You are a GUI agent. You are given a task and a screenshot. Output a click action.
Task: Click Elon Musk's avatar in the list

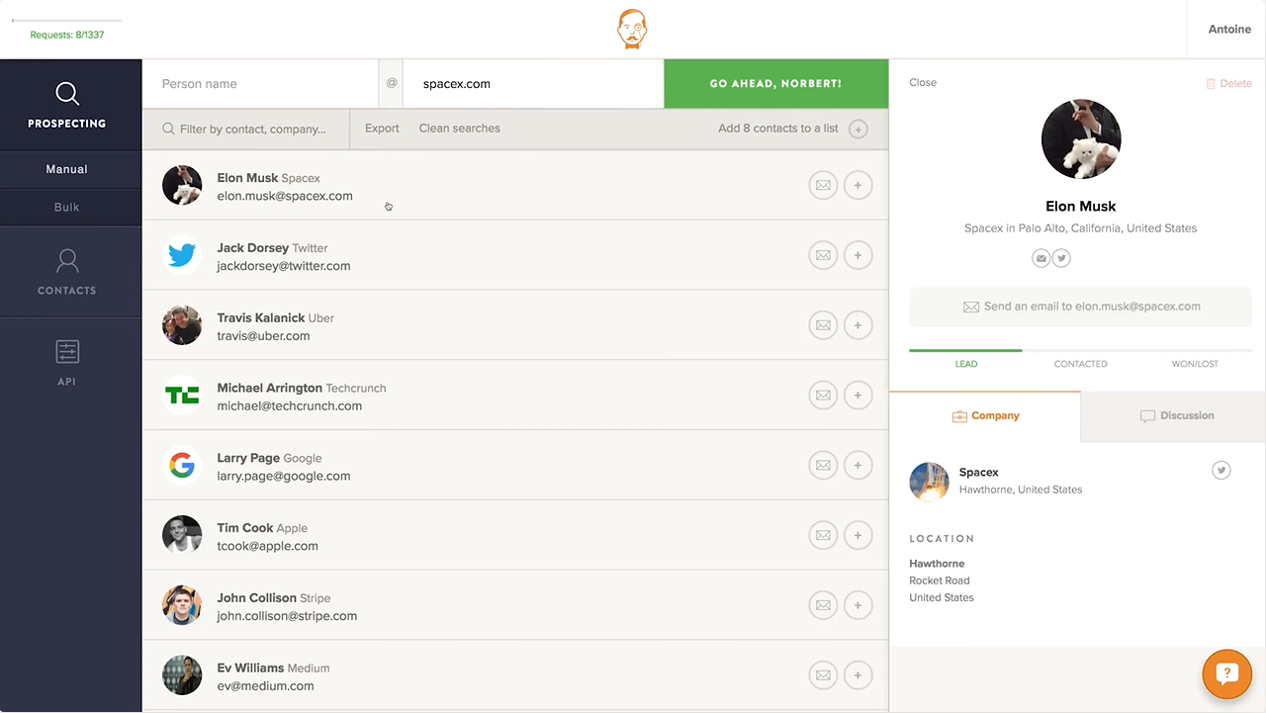[182, 185]
